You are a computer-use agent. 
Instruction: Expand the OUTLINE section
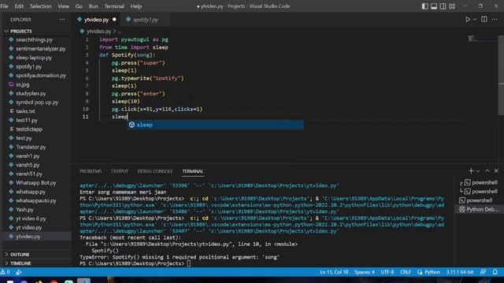[x=20, y=255]
